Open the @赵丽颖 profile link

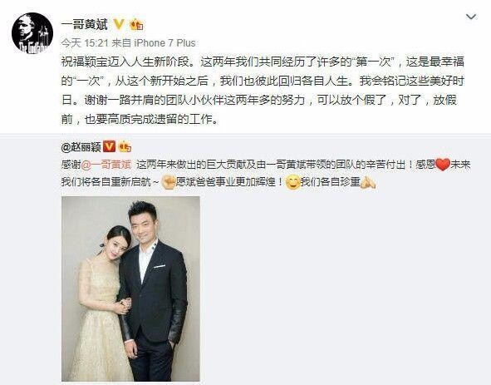point(81,146)
